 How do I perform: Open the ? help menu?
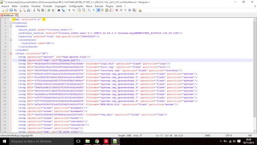(125, 6)
